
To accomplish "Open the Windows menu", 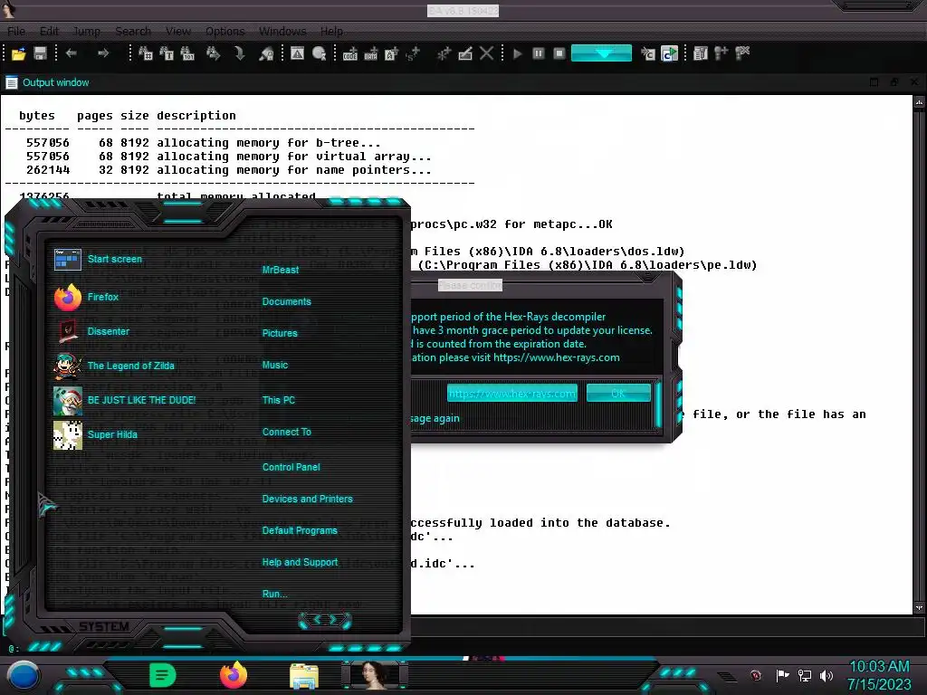I will pyautogui.click(x=282, y=32).
